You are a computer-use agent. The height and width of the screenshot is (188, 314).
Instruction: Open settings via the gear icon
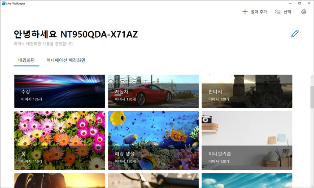304,12
